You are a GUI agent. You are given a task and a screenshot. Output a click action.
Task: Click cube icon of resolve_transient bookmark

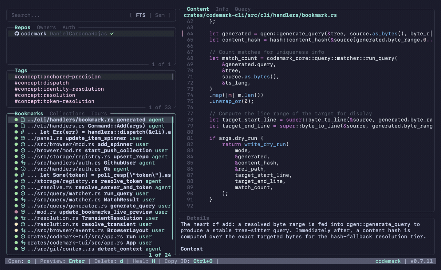click(23, 224)
